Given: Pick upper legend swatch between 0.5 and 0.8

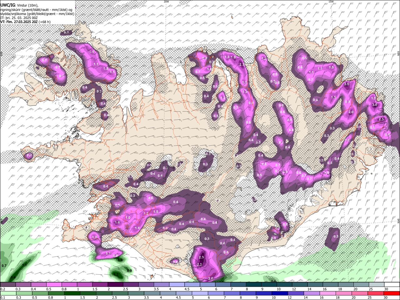Looking at the screenshot, I should (54, 285).
